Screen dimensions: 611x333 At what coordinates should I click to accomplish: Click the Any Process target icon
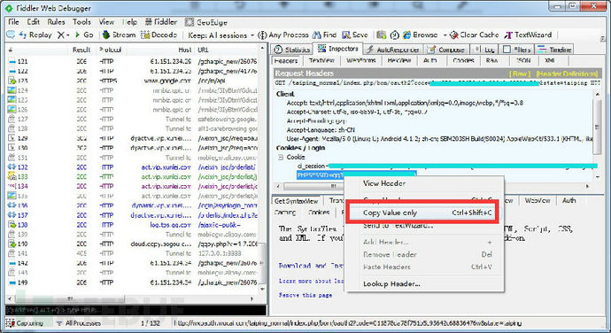[262, 35]
